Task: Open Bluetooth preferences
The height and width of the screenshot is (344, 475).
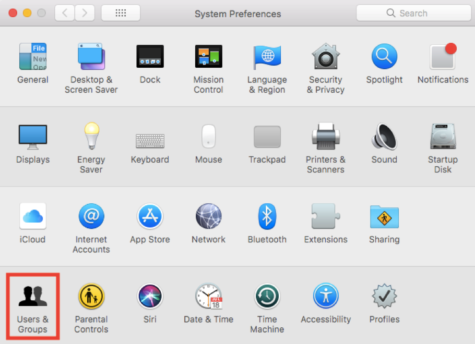Action: 267,217
